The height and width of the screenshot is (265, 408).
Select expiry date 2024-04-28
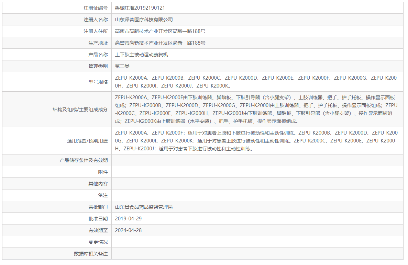[x=128, y=230]
